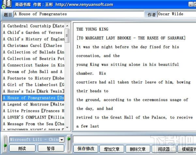196x155 pixels.
Task: Click book list scroll up arrow
Action: tap(67, 26)
